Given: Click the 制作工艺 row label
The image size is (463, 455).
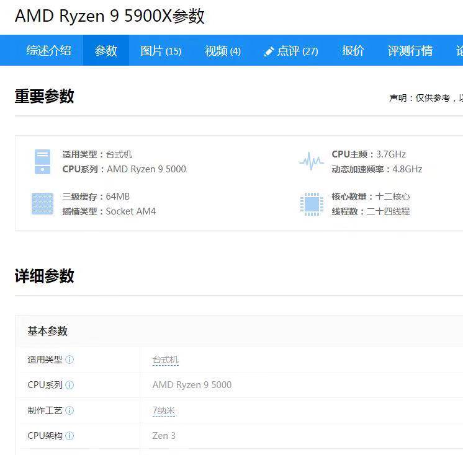Looking at the screenshot, I should tap(45, 410).
